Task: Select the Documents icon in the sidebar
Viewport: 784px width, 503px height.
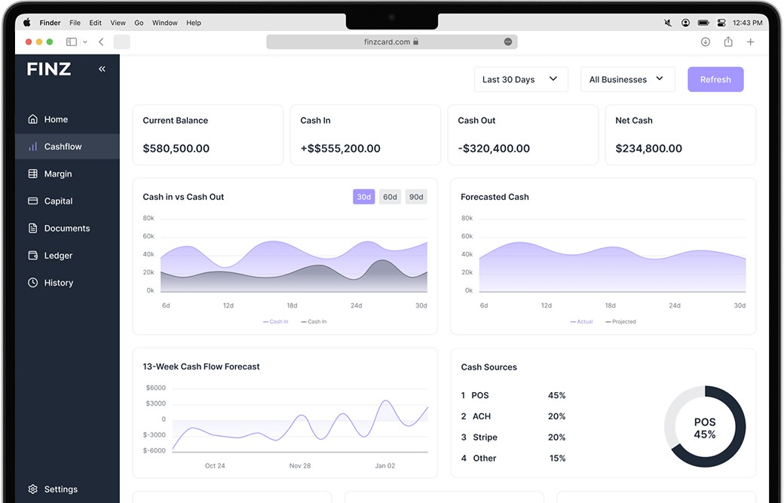Action: (33, 228)
